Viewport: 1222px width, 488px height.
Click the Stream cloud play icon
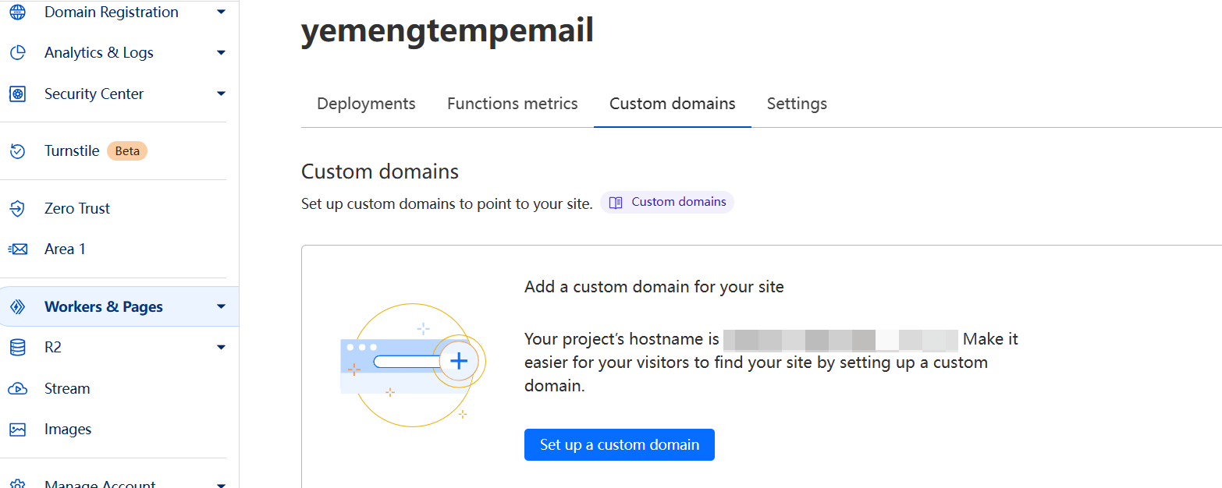(17, 389)
